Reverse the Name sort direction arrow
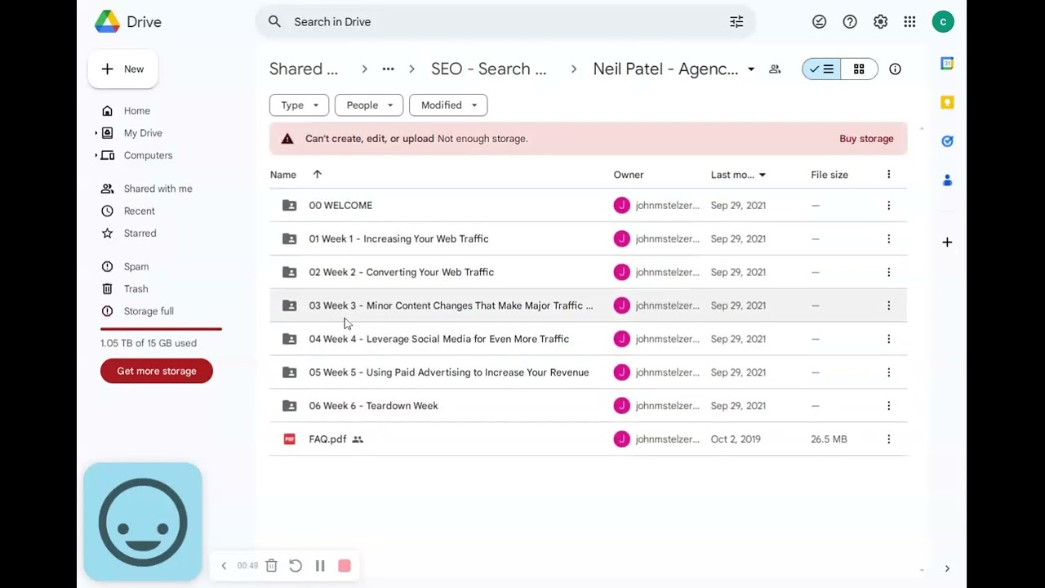1045x588 pixels. pos(318,175)
